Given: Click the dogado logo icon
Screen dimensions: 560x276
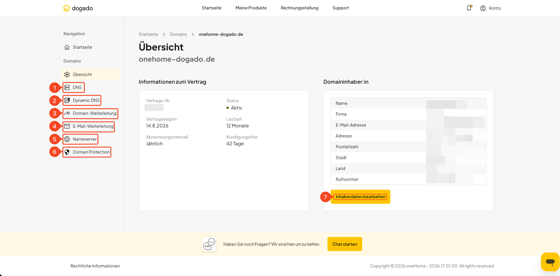Looking at the screenshot, I should pos(67,8).
